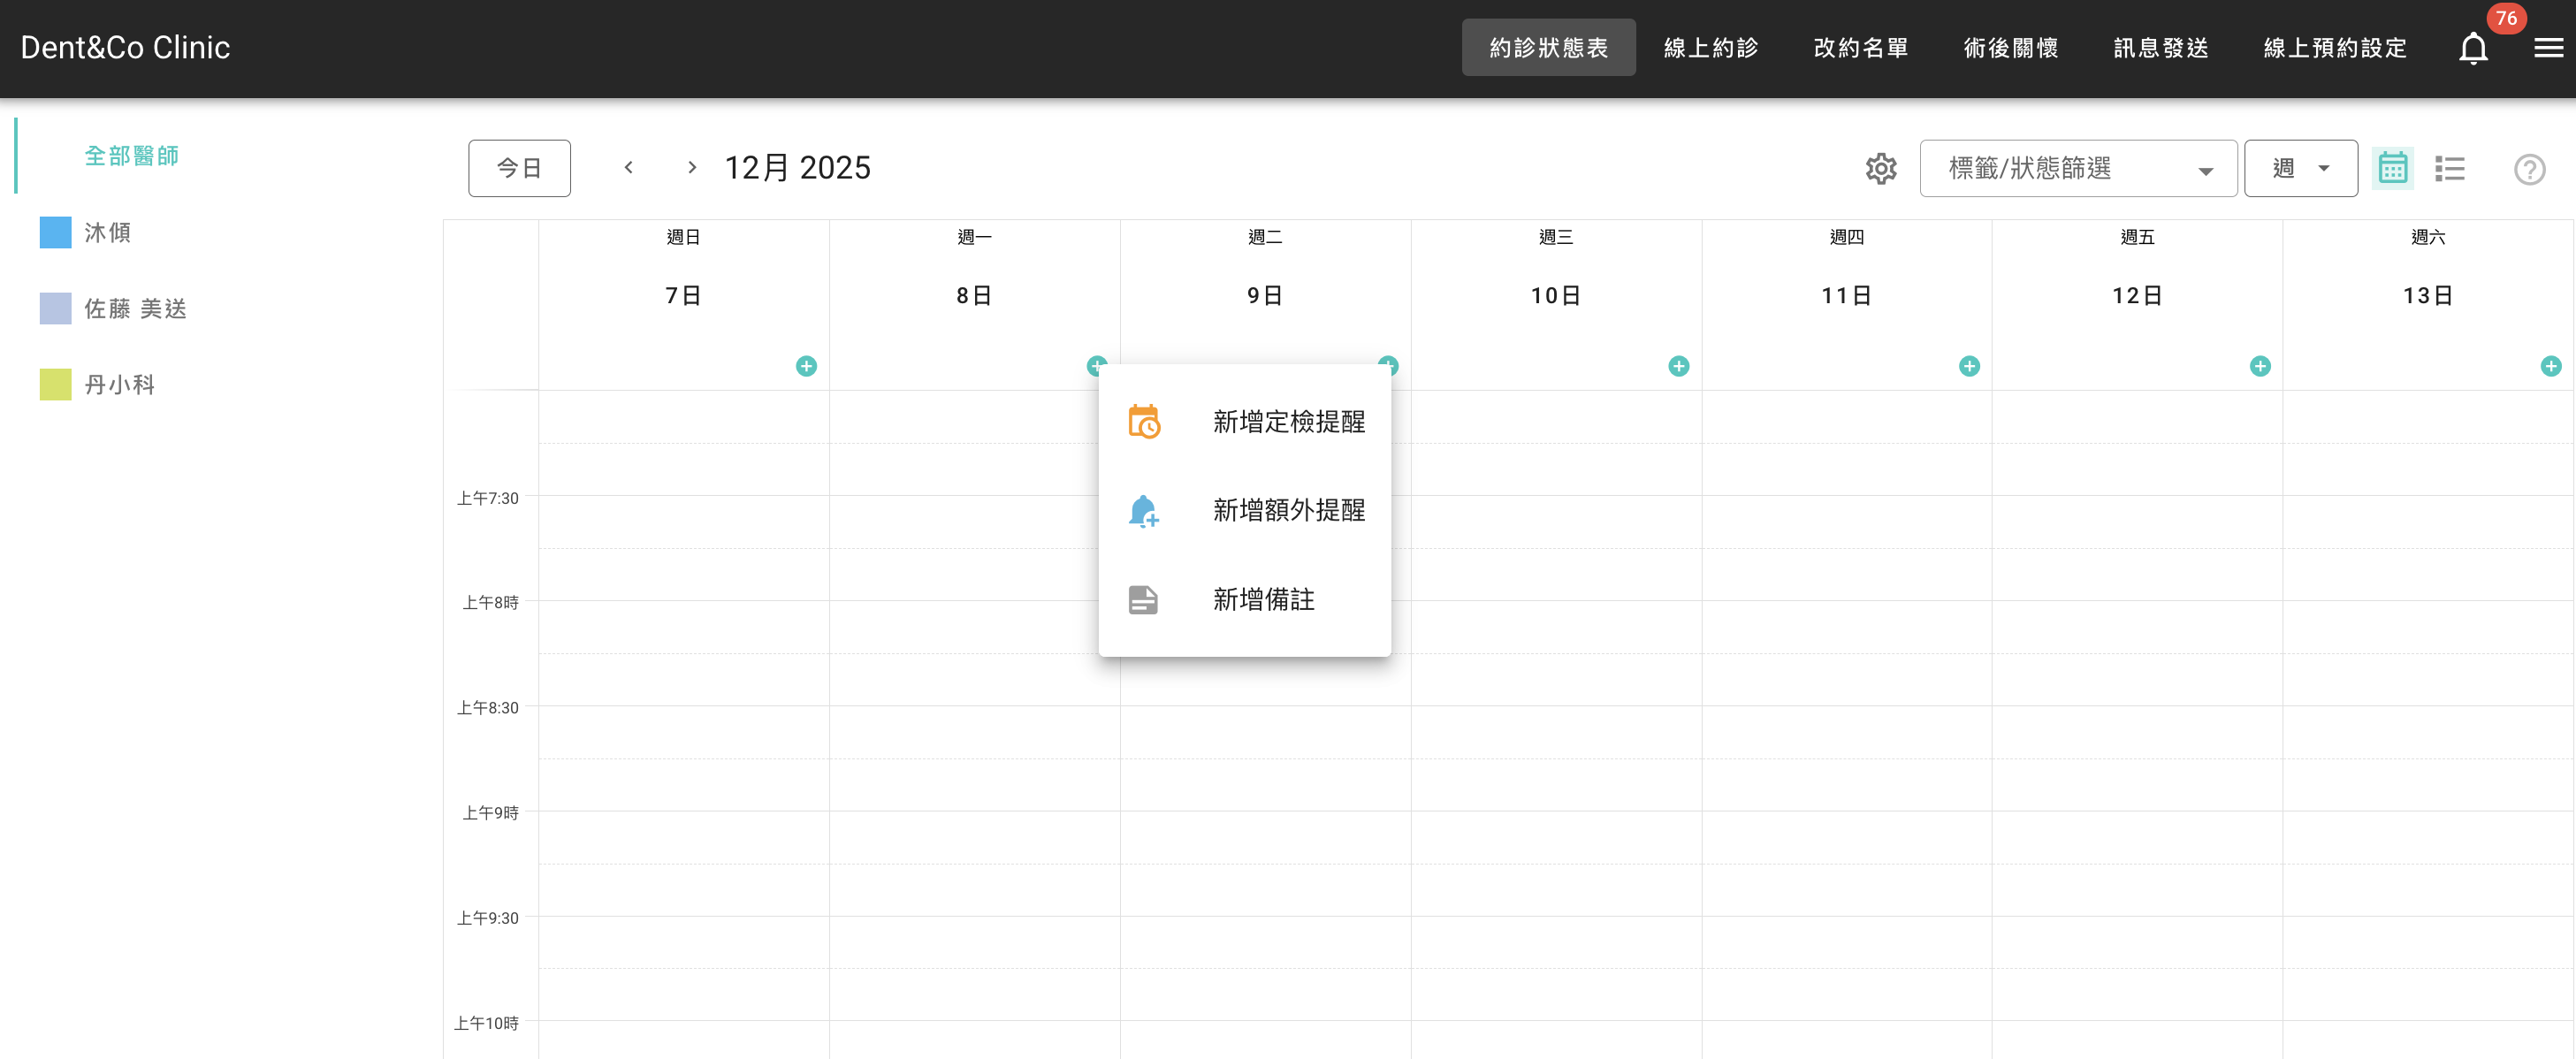Click the plus icon on 週六 13日
2576x1059 pixels.
2551,366
